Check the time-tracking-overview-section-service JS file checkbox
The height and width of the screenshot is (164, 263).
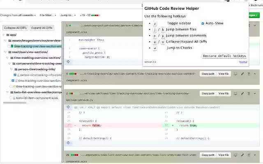tap(11, 87)
